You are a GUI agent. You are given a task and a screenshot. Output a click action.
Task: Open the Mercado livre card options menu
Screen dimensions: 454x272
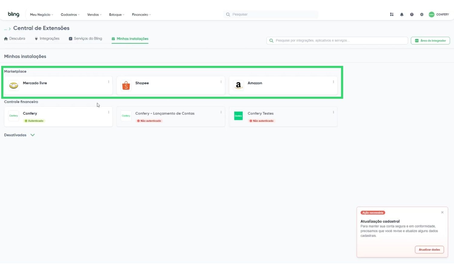tap(109, 82)
